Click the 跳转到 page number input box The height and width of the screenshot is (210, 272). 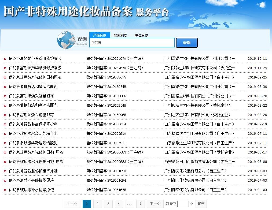coord(183,204)
